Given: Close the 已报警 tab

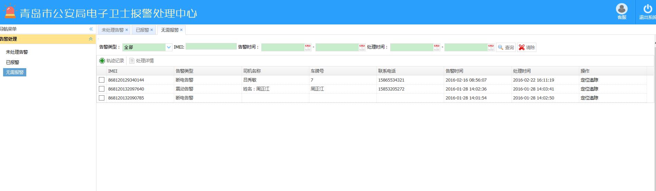Looking at the screenshot, I should coord(151,30).
